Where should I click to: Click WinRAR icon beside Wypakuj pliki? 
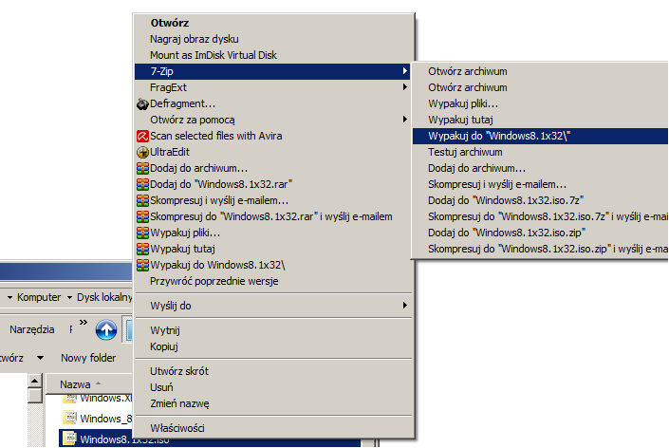(x=142, y=233)
